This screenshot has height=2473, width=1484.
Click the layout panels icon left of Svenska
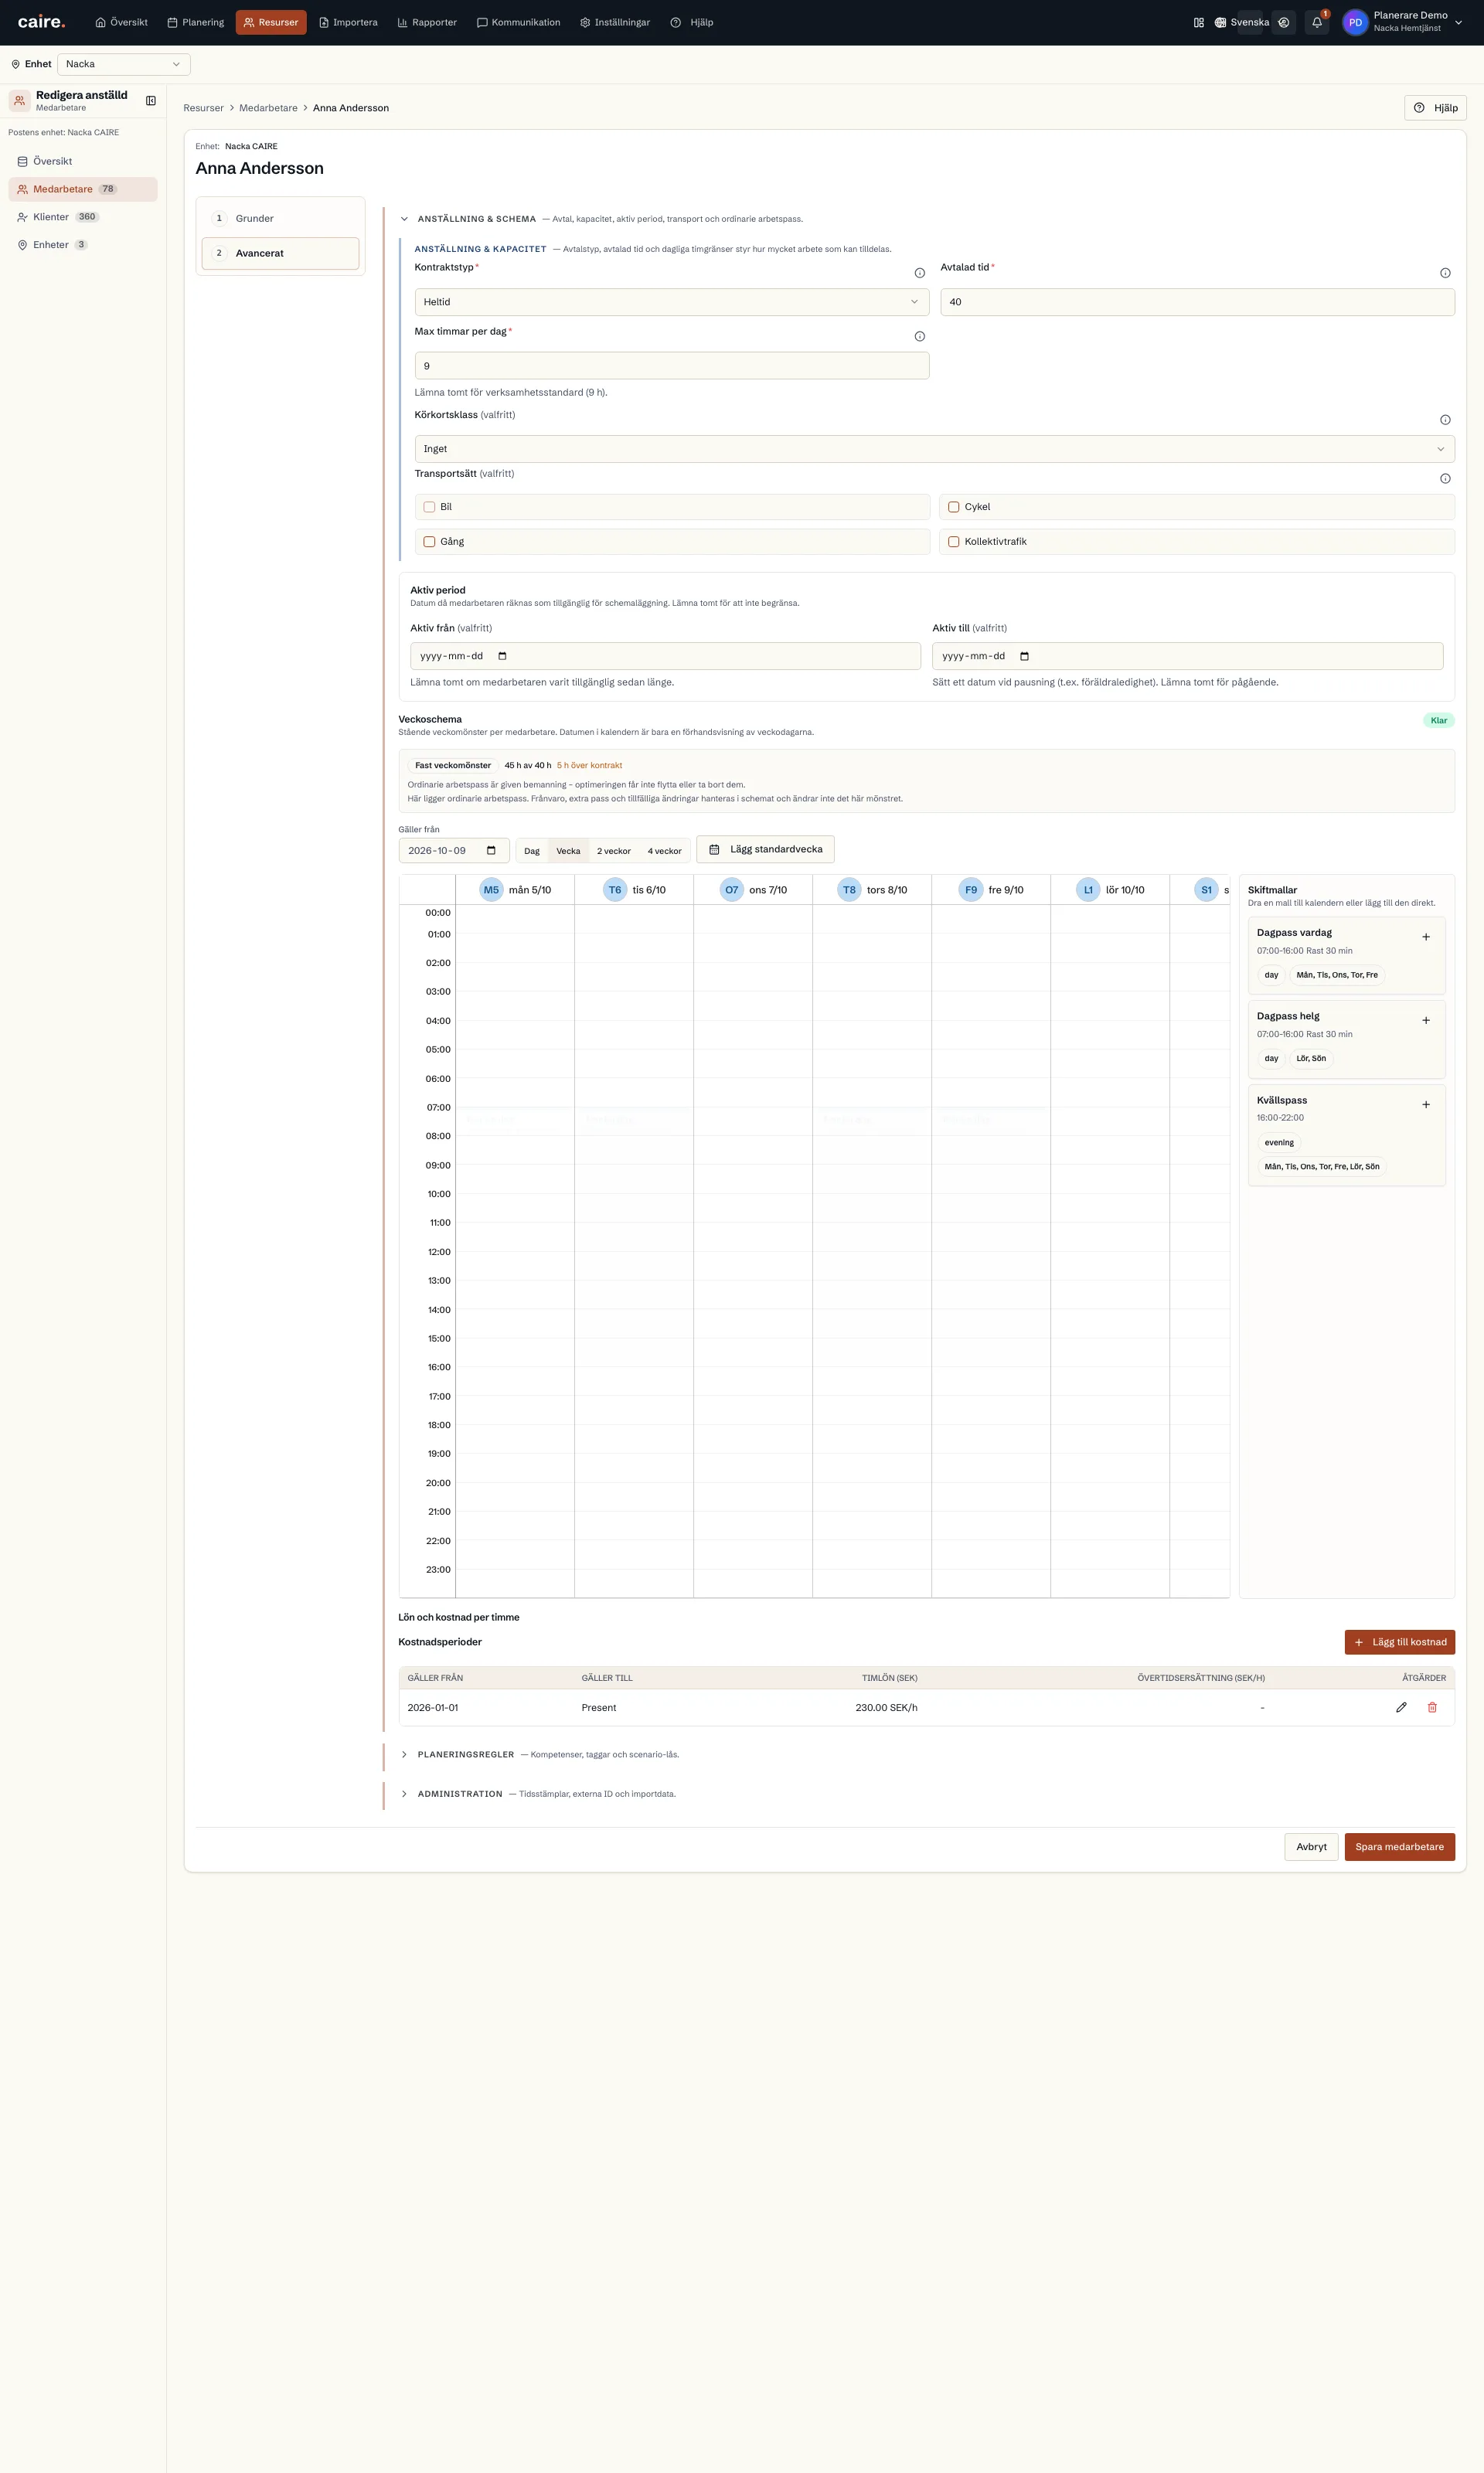click(1198, 22)
